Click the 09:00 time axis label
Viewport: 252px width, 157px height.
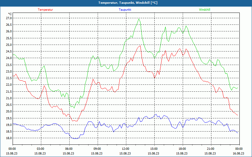[97, 149]
